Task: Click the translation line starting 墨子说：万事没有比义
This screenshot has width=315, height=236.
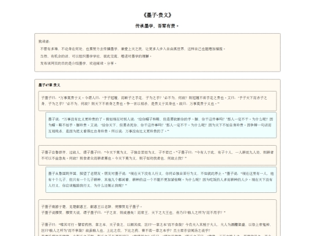Action: click(x=161, y=119)
